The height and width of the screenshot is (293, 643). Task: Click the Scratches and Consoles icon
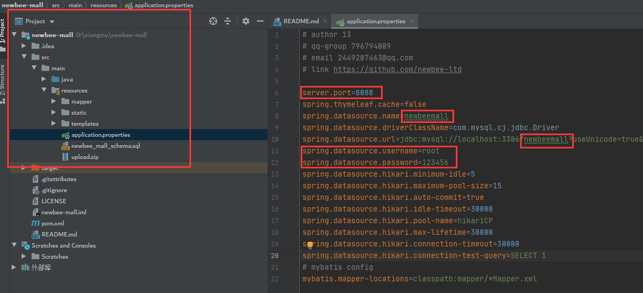25,245
